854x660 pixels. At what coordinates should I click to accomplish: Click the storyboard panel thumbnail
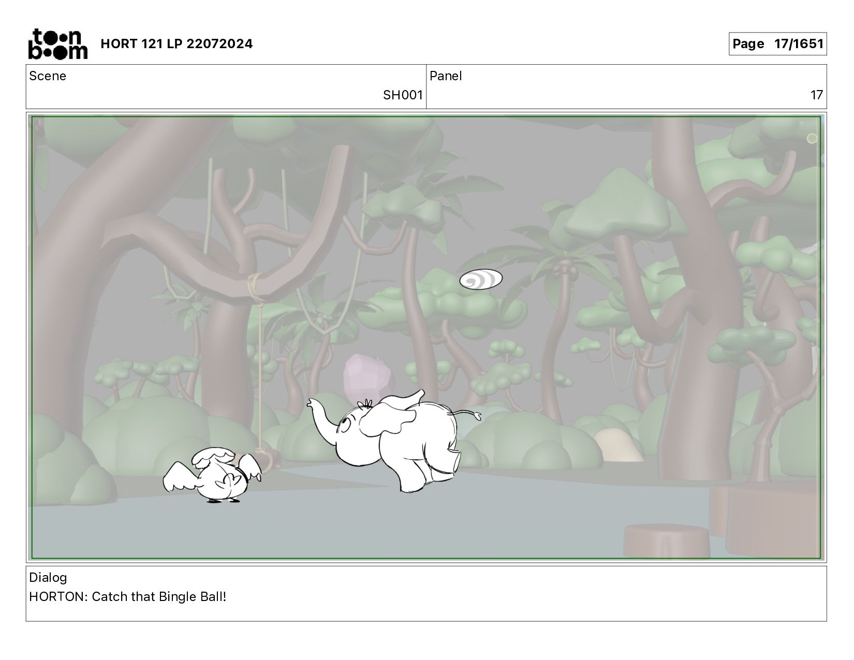click(426, 338)
